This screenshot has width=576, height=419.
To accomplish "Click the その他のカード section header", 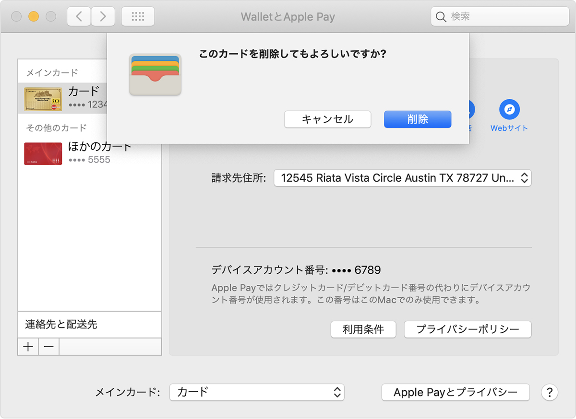I will click(56, 128).
